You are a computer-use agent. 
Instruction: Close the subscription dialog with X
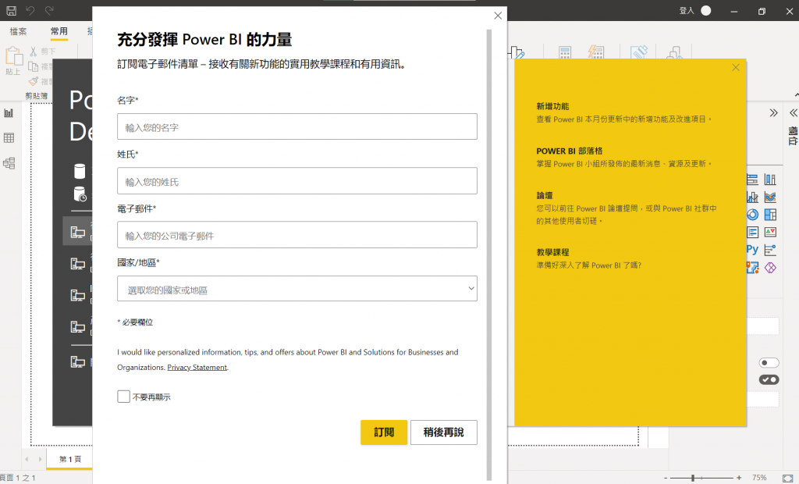click(498, 16)
